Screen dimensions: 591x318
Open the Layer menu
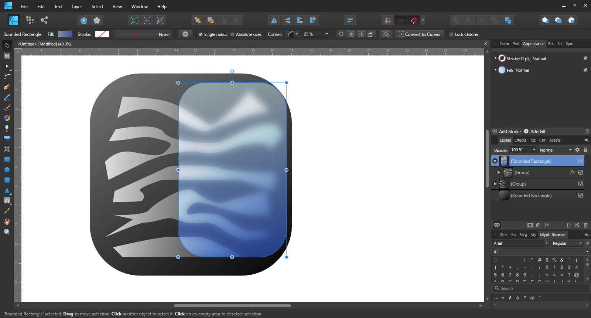tap(77, 7)
